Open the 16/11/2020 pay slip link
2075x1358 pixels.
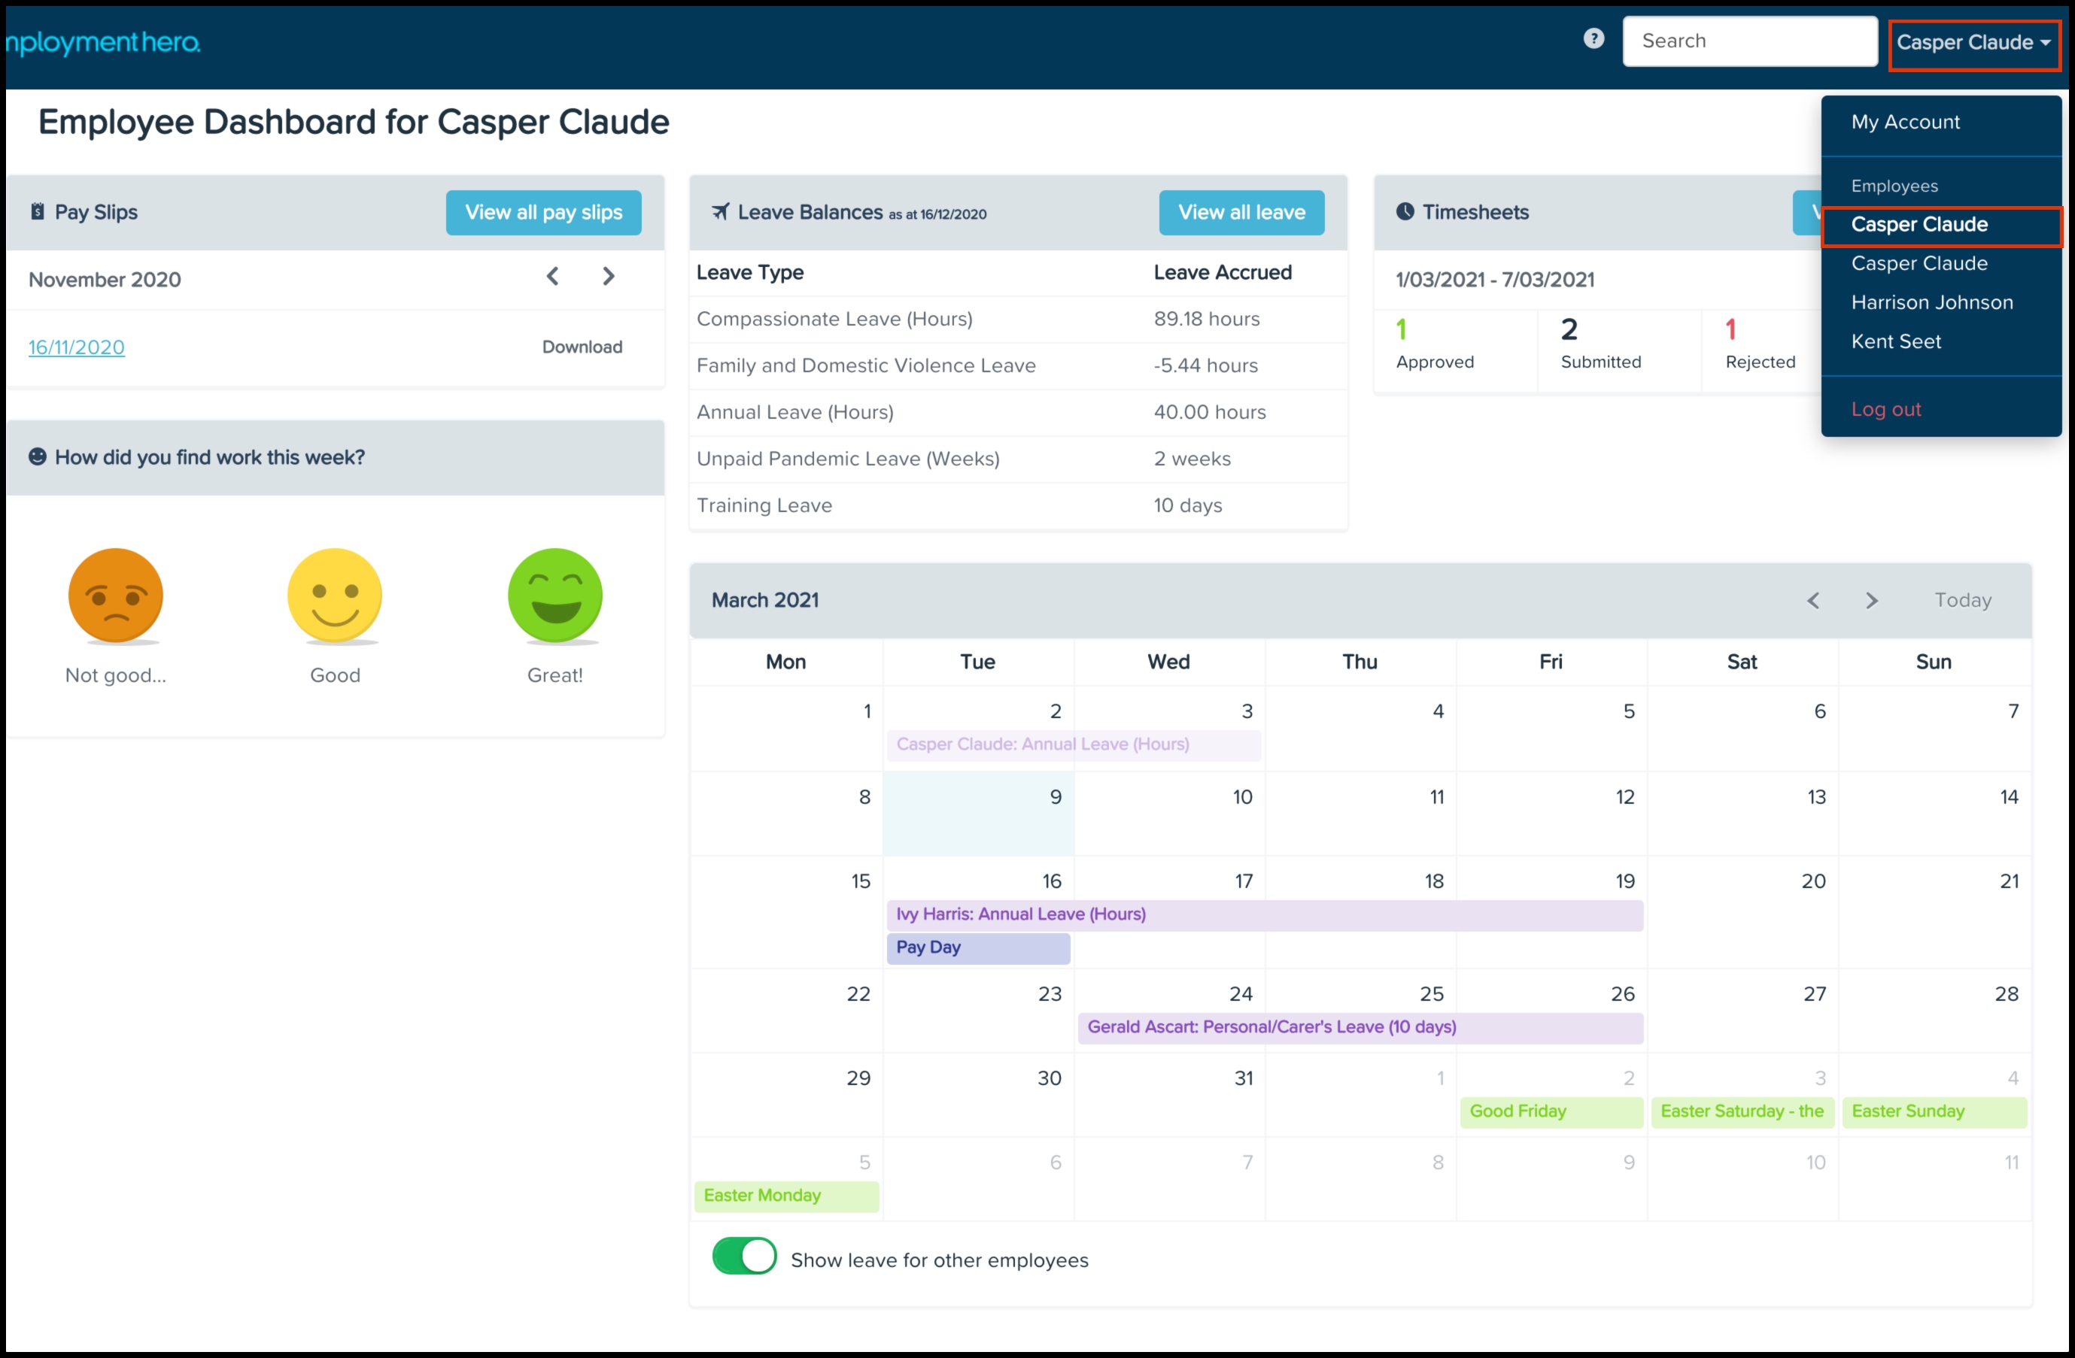point(77,347)
